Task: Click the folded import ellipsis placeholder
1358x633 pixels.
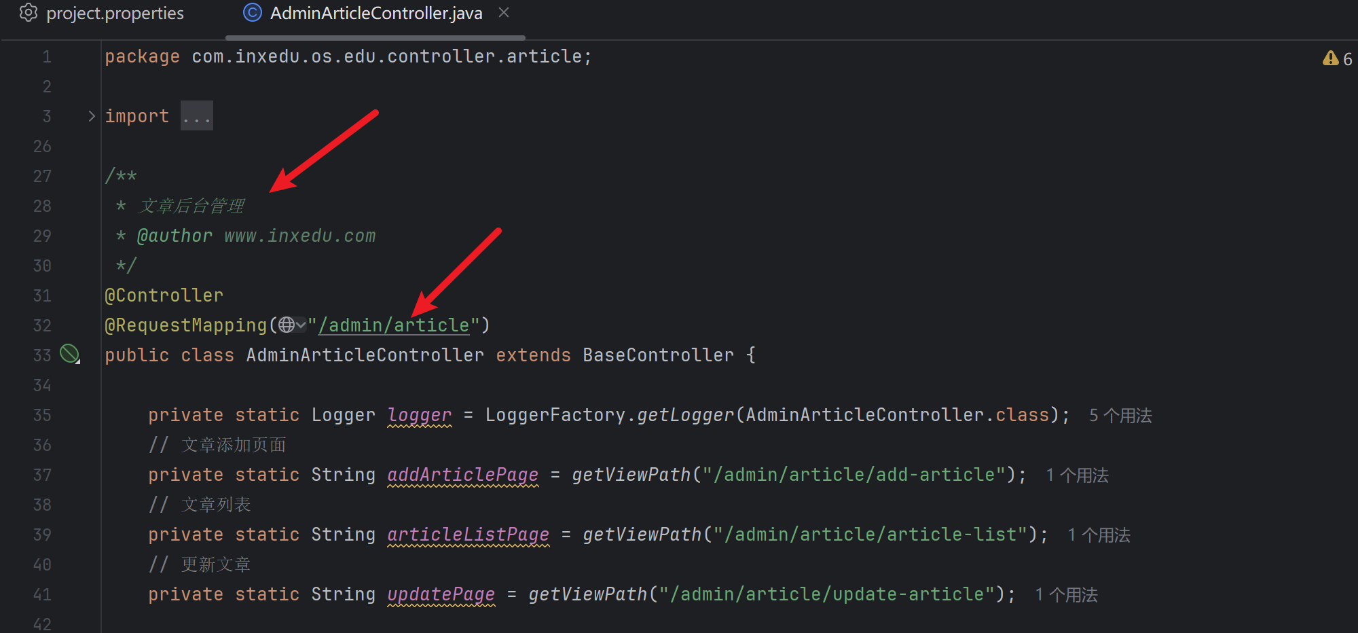Action: [196, 116]
